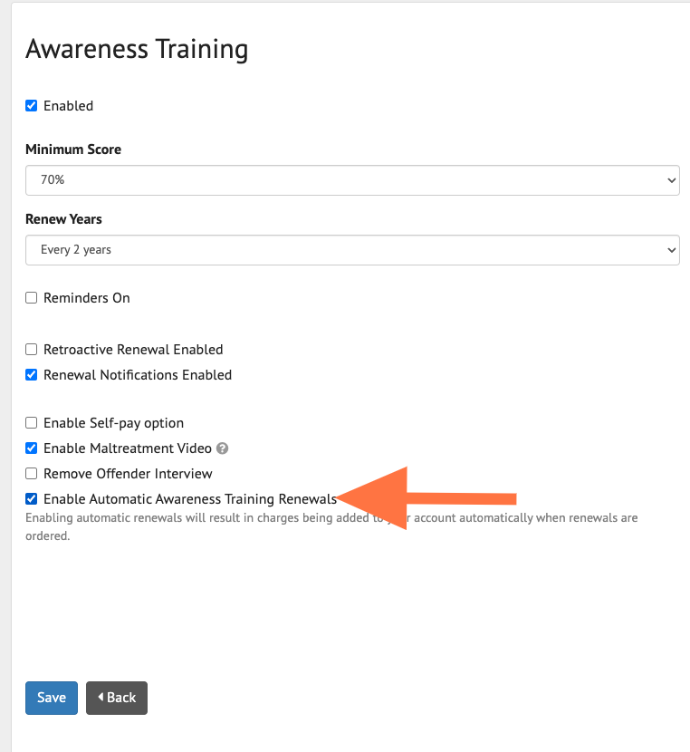Tick the Remove Offender Interview checkbox
Screen dimensions: 690x752
tap(32, 474)
